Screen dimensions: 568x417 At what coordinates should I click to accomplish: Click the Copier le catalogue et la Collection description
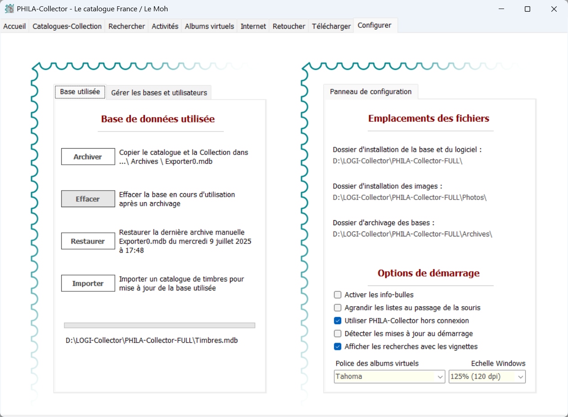tap(184, 157)
